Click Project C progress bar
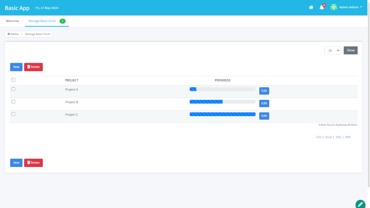Image resolution: width=370 pixels, height=208 pixels. pyautogui.click(x=223, y=114)
